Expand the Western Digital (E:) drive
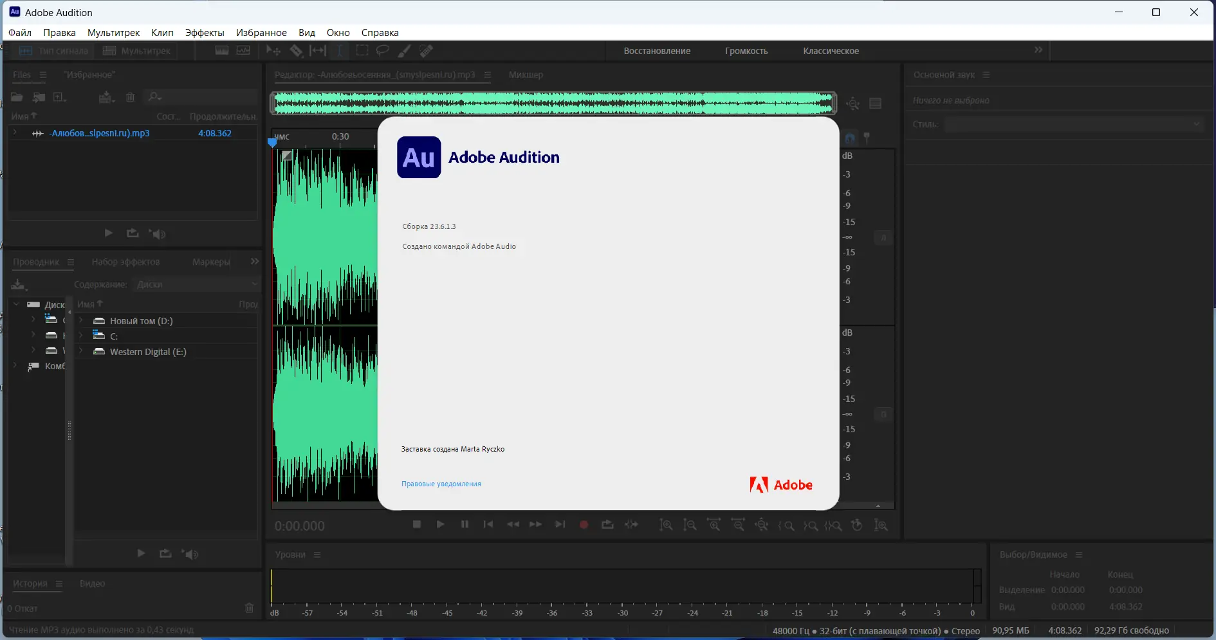 (x=81, y=352)
